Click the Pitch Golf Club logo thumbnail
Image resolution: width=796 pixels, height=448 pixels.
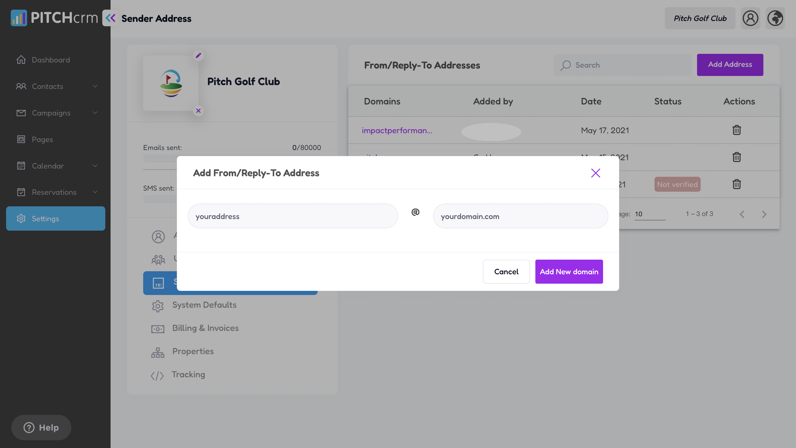point(171,83)
